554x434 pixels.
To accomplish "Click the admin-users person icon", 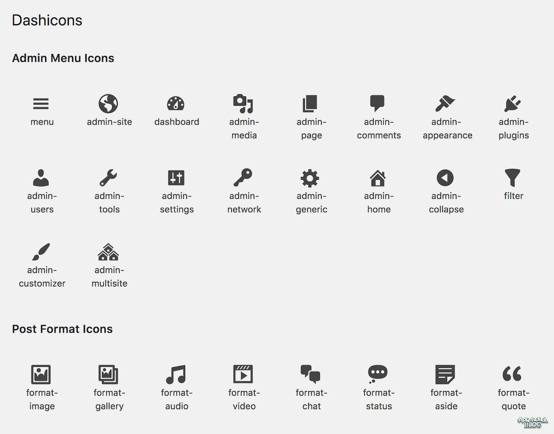I will tap(41, 178).
